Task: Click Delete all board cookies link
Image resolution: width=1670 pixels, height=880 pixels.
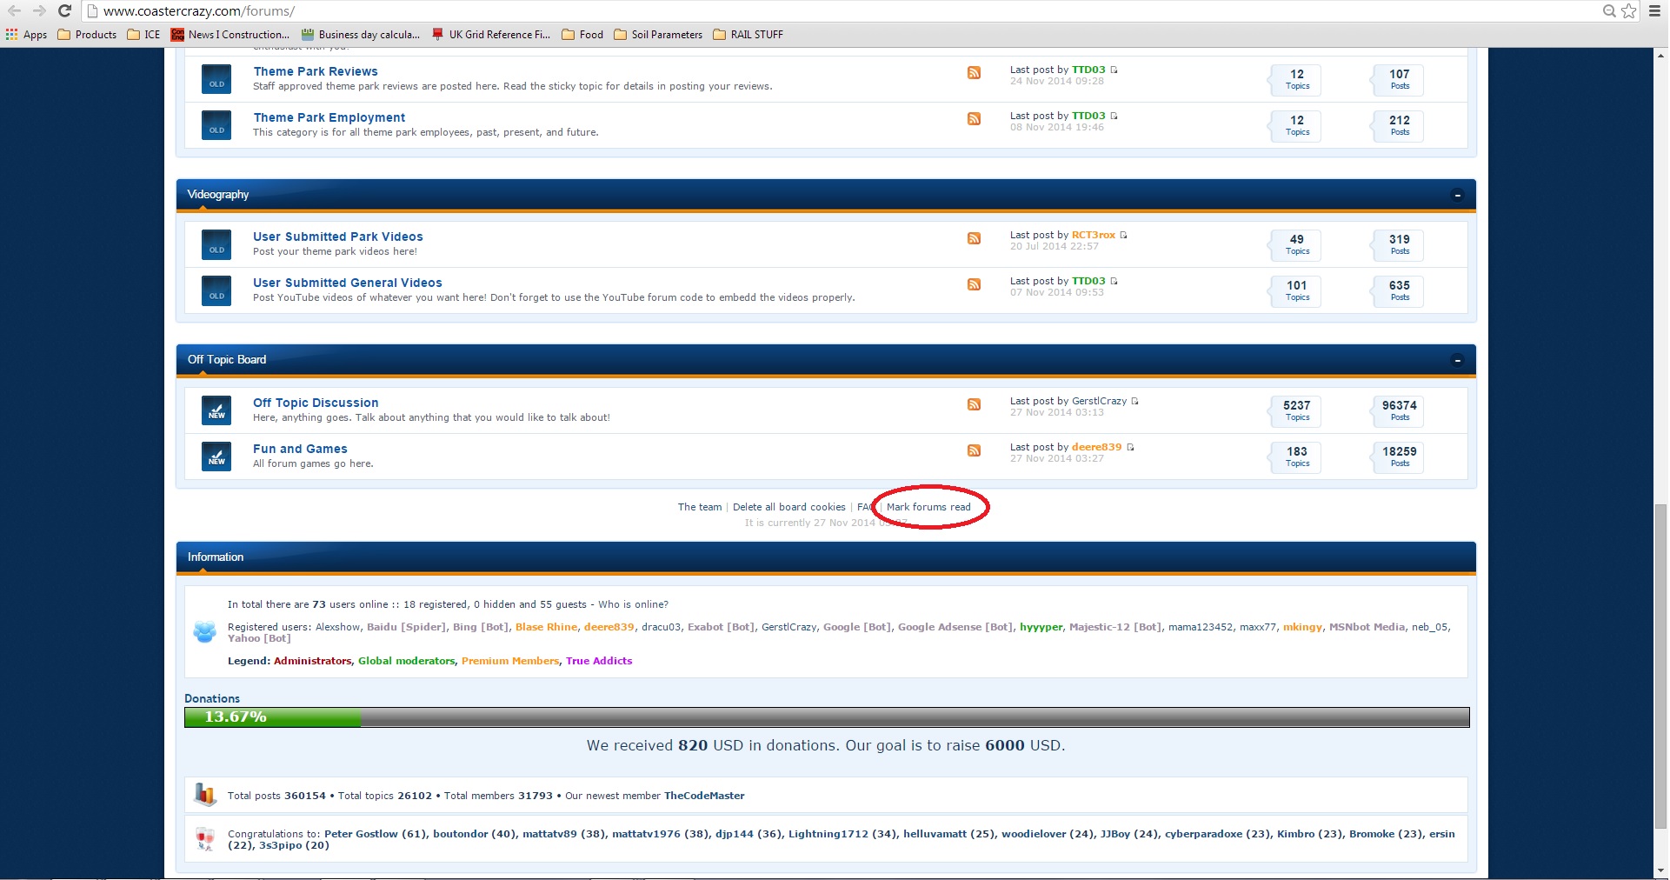Action: tap(788, 507)
